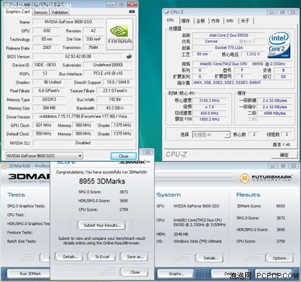The image size is (301, 282).
Task: Click the GFX entry NVIDIA GeForce 9600 GSO
Action: [196, 206]
